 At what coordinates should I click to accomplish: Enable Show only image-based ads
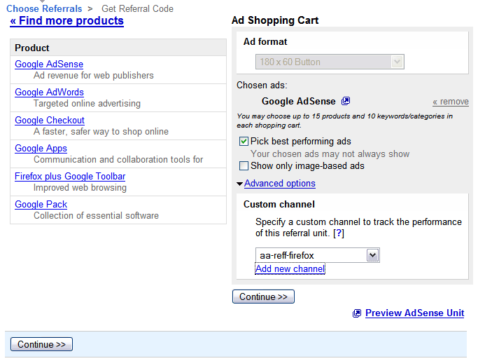244,166
